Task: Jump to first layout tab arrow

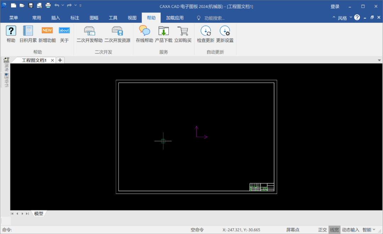Action: point(12,213)
